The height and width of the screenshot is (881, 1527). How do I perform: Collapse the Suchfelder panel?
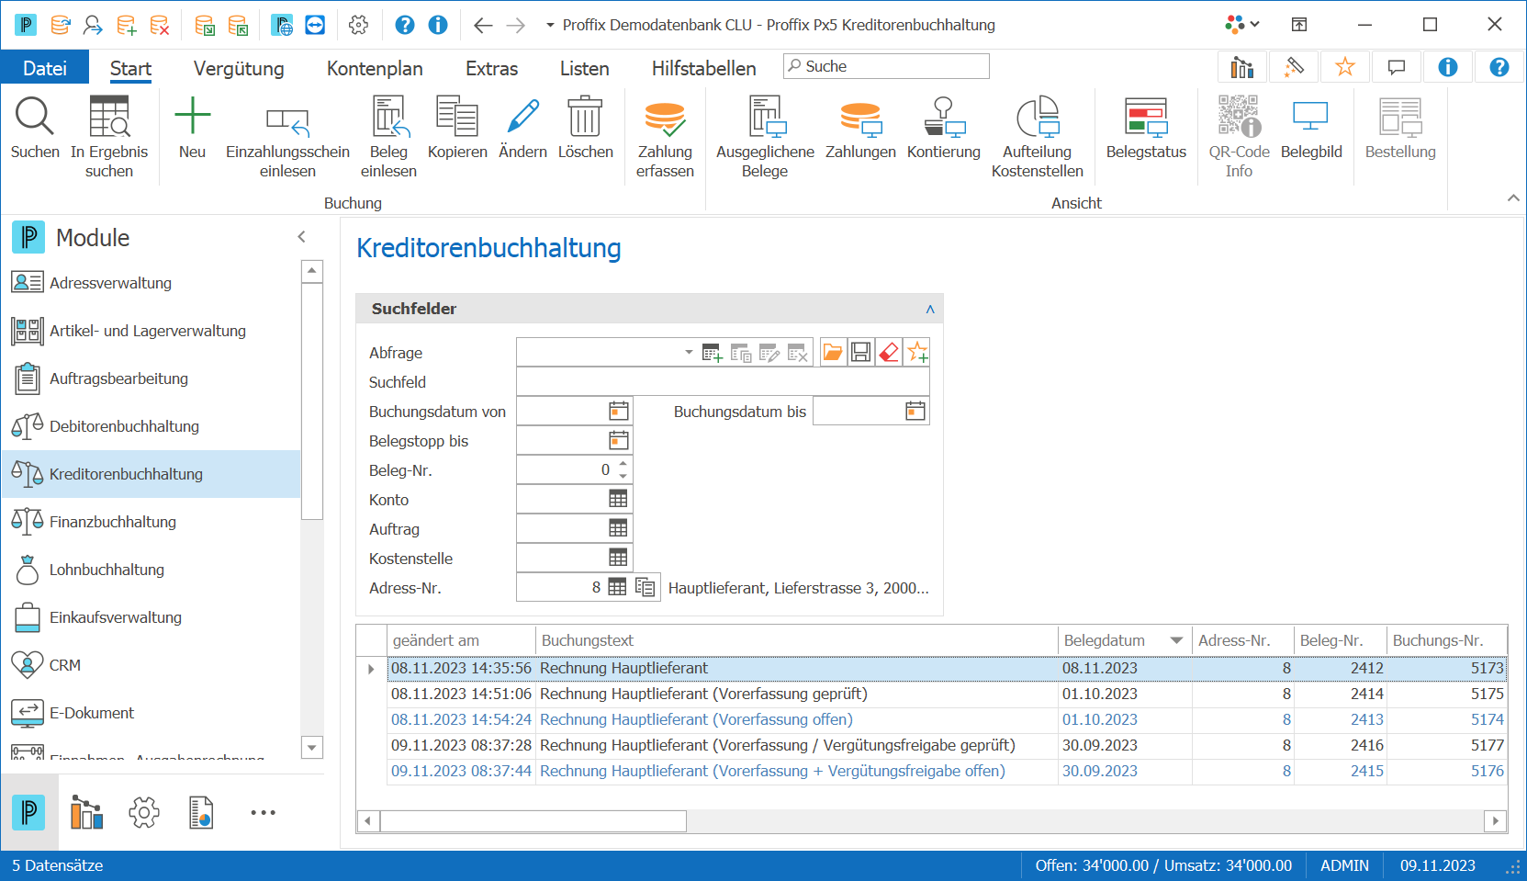pyautogui.click(x=930, y=309)
